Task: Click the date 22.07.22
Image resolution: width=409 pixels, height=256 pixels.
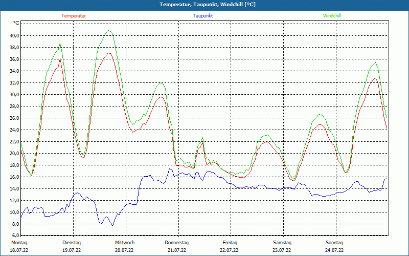Action: pyautogui.click(x=229, y=250)
